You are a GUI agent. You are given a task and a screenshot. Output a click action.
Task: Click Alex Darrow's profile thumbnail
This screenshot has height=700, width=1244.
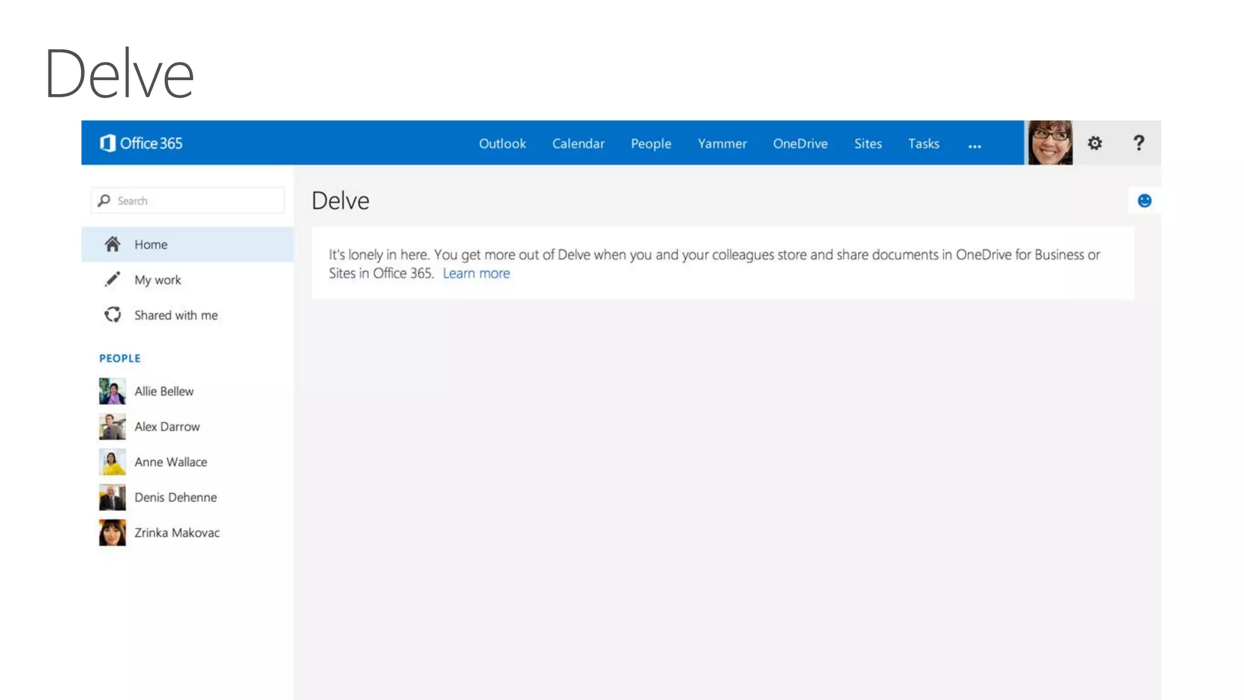112,427
